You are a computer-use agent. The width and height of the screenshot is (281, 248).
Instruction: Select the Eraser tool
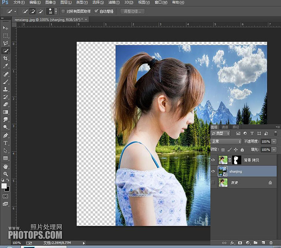point(5,104)
